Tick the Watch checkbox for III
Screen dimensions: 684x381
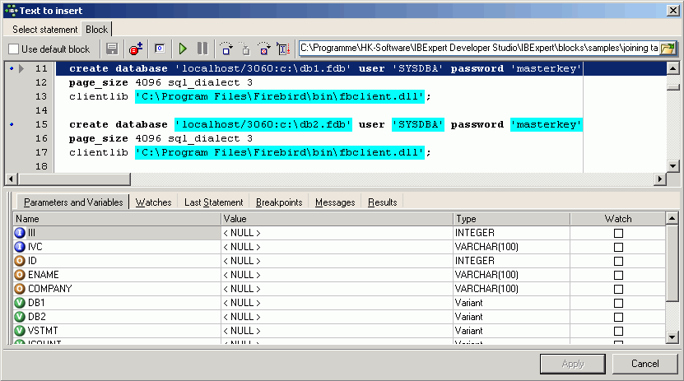[x=618, y=233]
